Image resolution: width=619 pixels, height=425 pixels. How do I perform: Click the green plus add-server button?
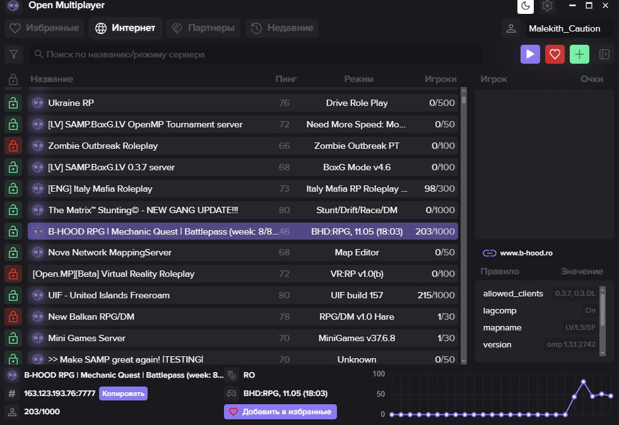(x=579, y=54)
